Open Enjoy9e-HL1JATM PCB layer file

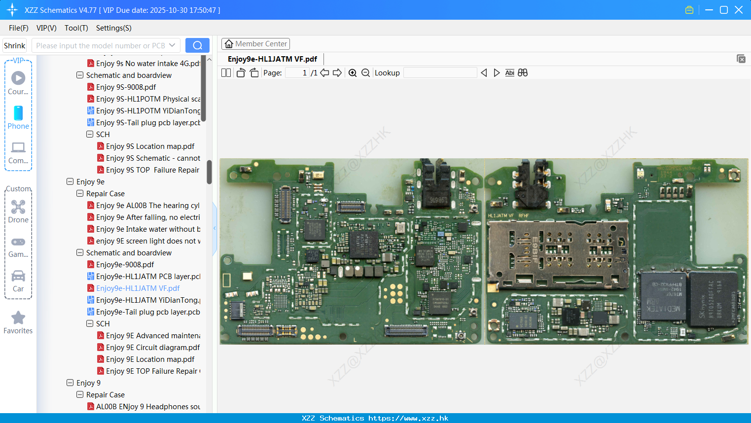[x=148, y=276]
